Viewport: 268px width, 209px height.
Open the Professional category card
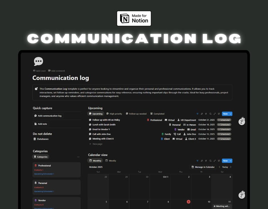coord(56,170)
